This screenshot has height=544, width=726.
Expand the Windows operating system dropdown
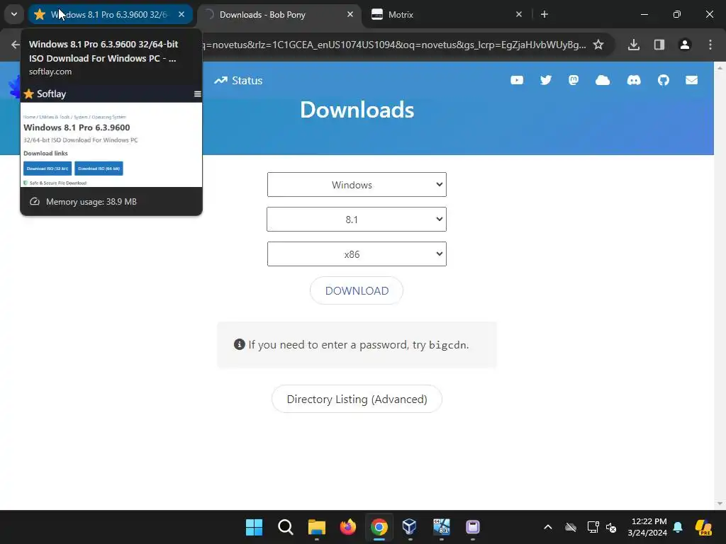click(357, 185)
